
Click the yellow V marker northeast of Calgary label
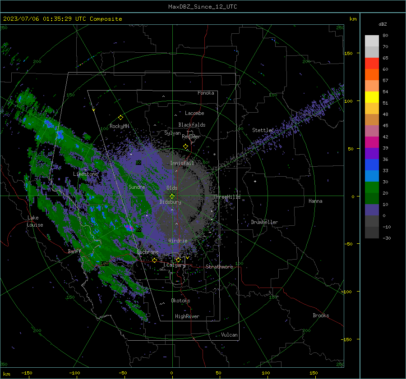(x=187, y=258)
